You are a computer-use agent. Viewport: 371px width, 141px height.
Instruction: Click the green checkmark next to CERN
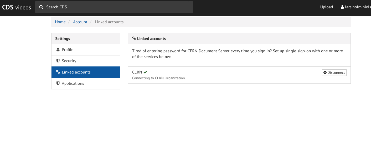145,72
